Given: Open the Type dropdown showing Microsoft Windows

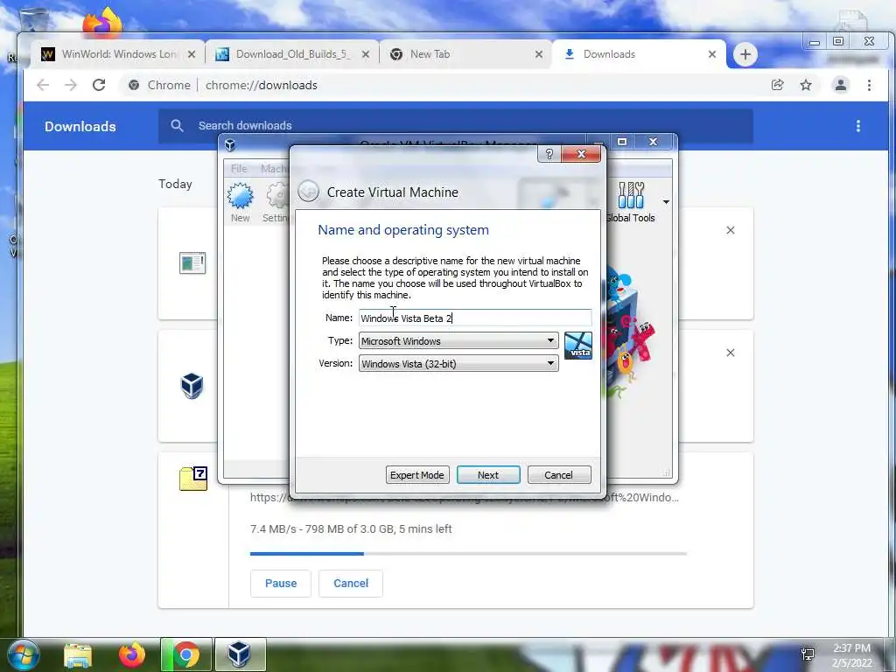Looking at the screenshot, I should pos(458,341).
